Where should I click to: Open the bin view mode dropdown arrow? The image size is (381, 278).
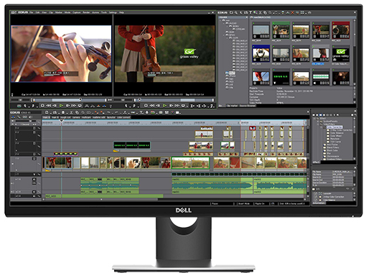point(305,13)
